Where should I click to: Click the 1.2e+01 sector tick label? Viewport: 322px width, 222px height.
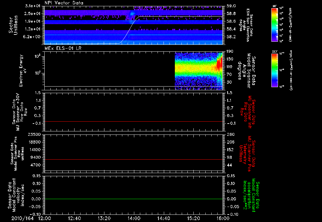click(33, 29)
